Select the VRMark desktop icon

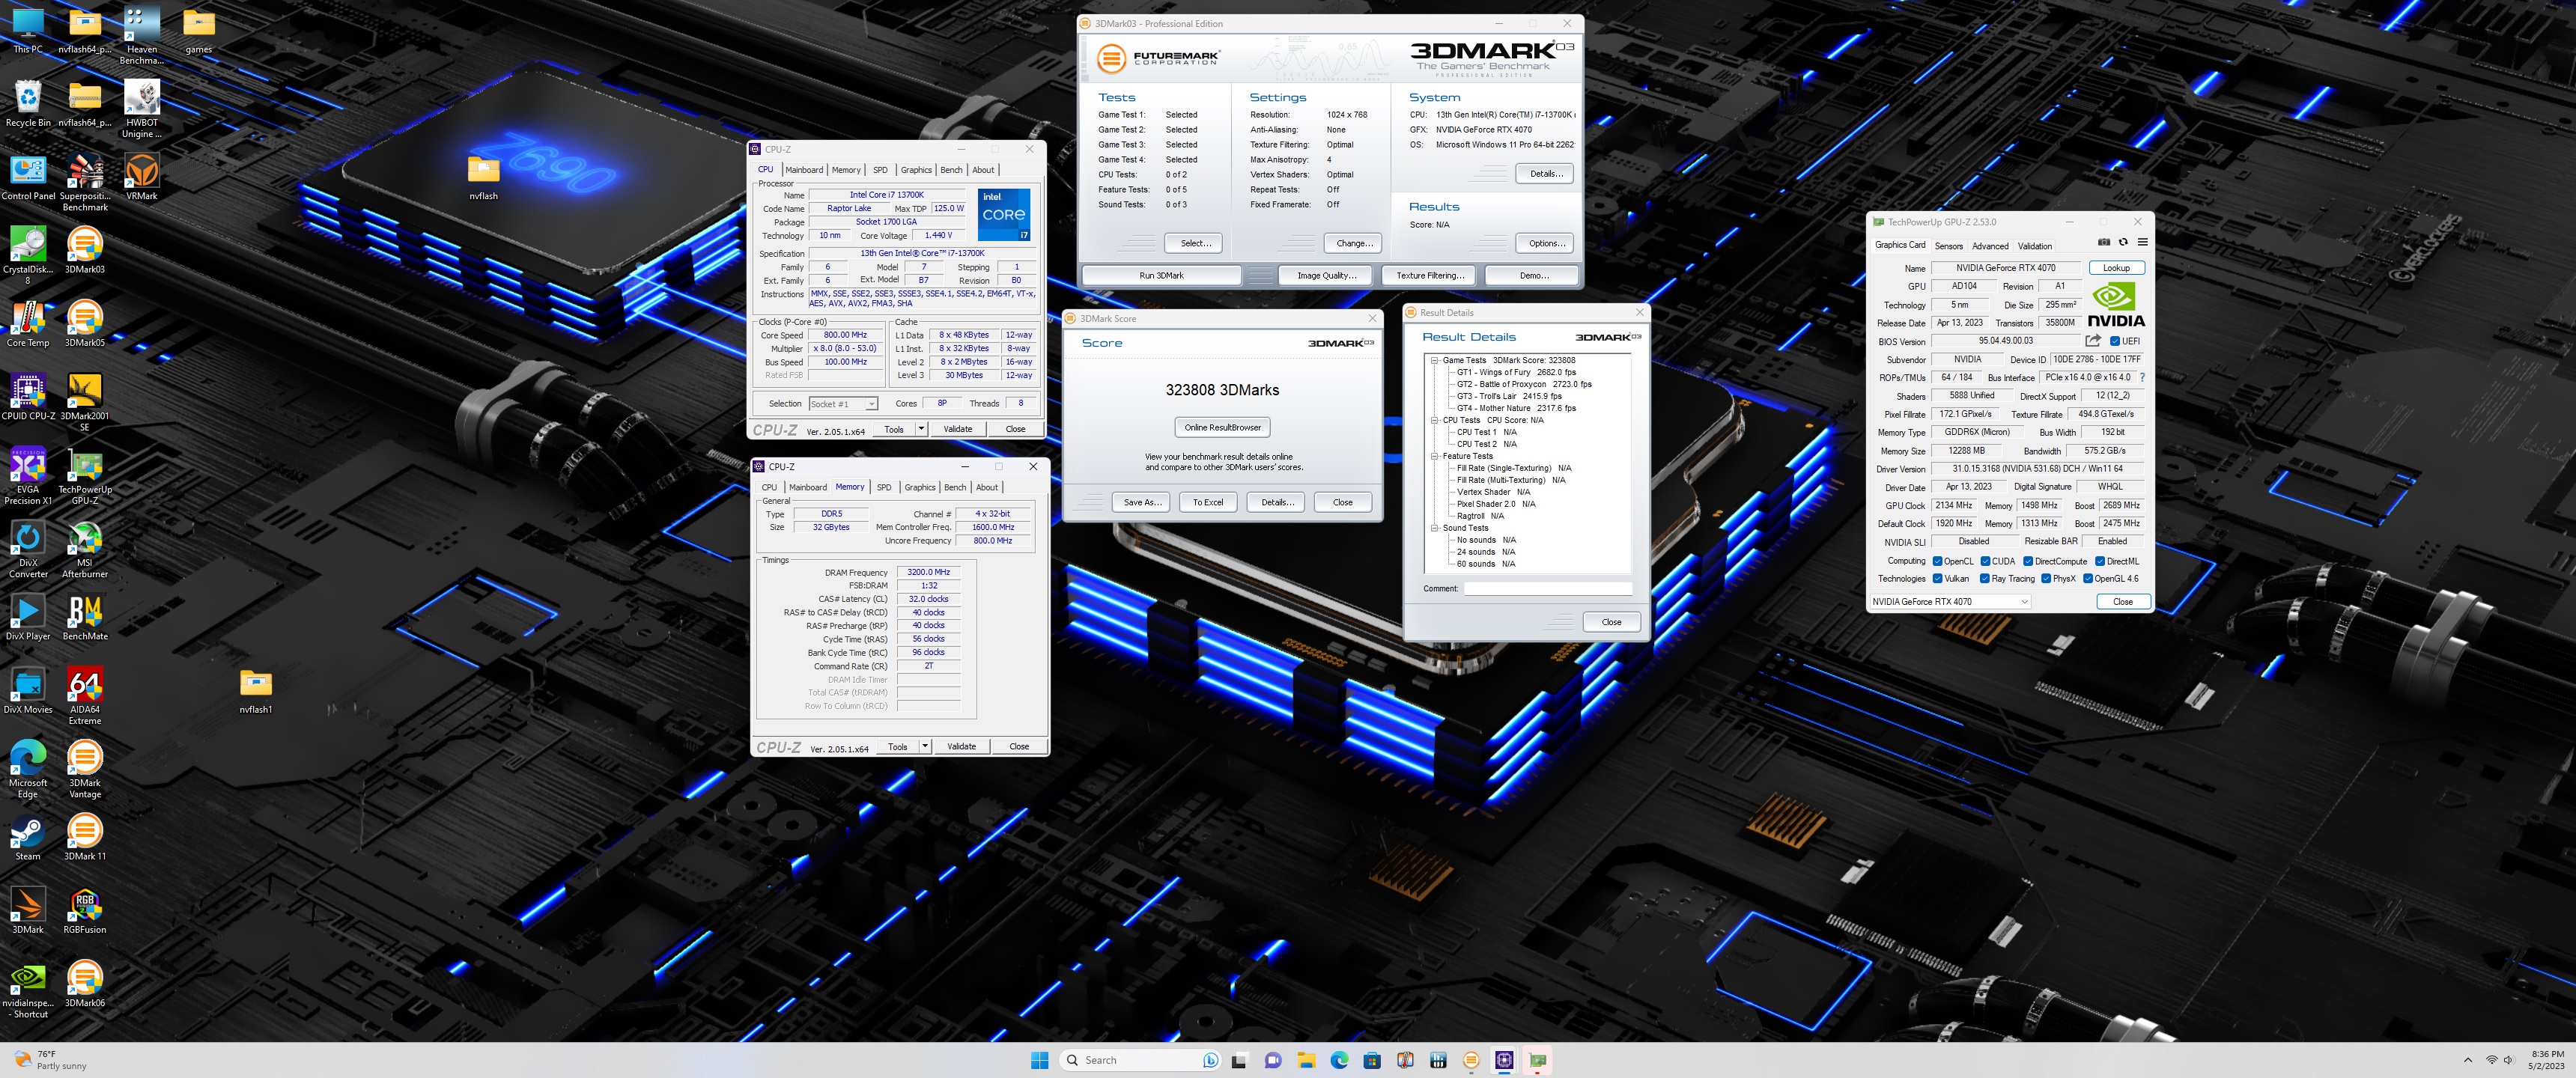141,176
